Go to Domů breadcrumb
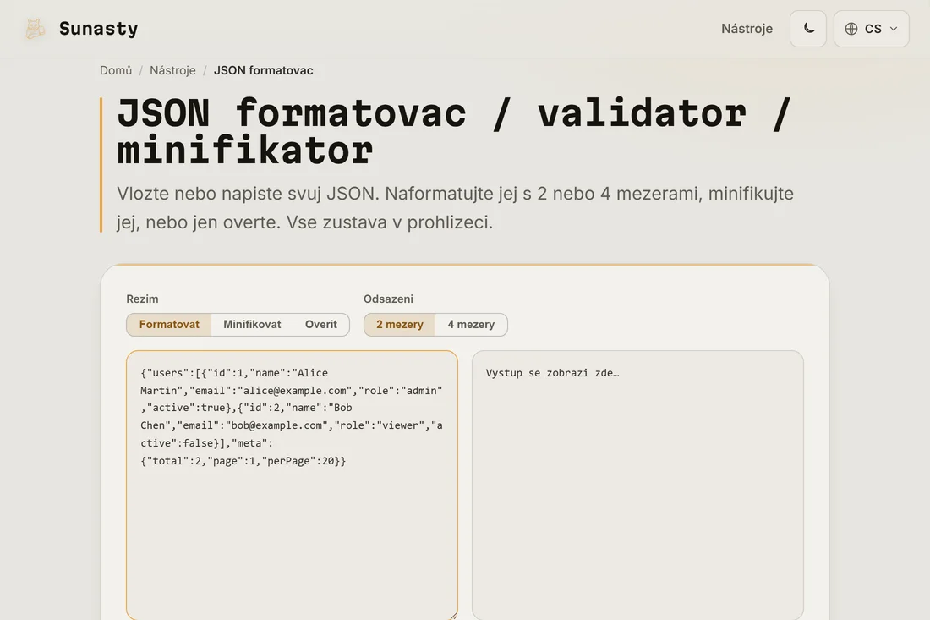930x620 pixels. click(116, 70)
